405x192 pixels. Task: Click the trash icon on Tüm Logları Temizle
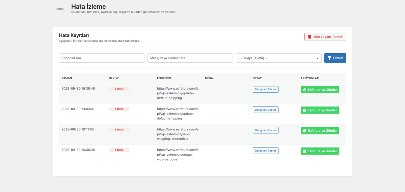309,37
